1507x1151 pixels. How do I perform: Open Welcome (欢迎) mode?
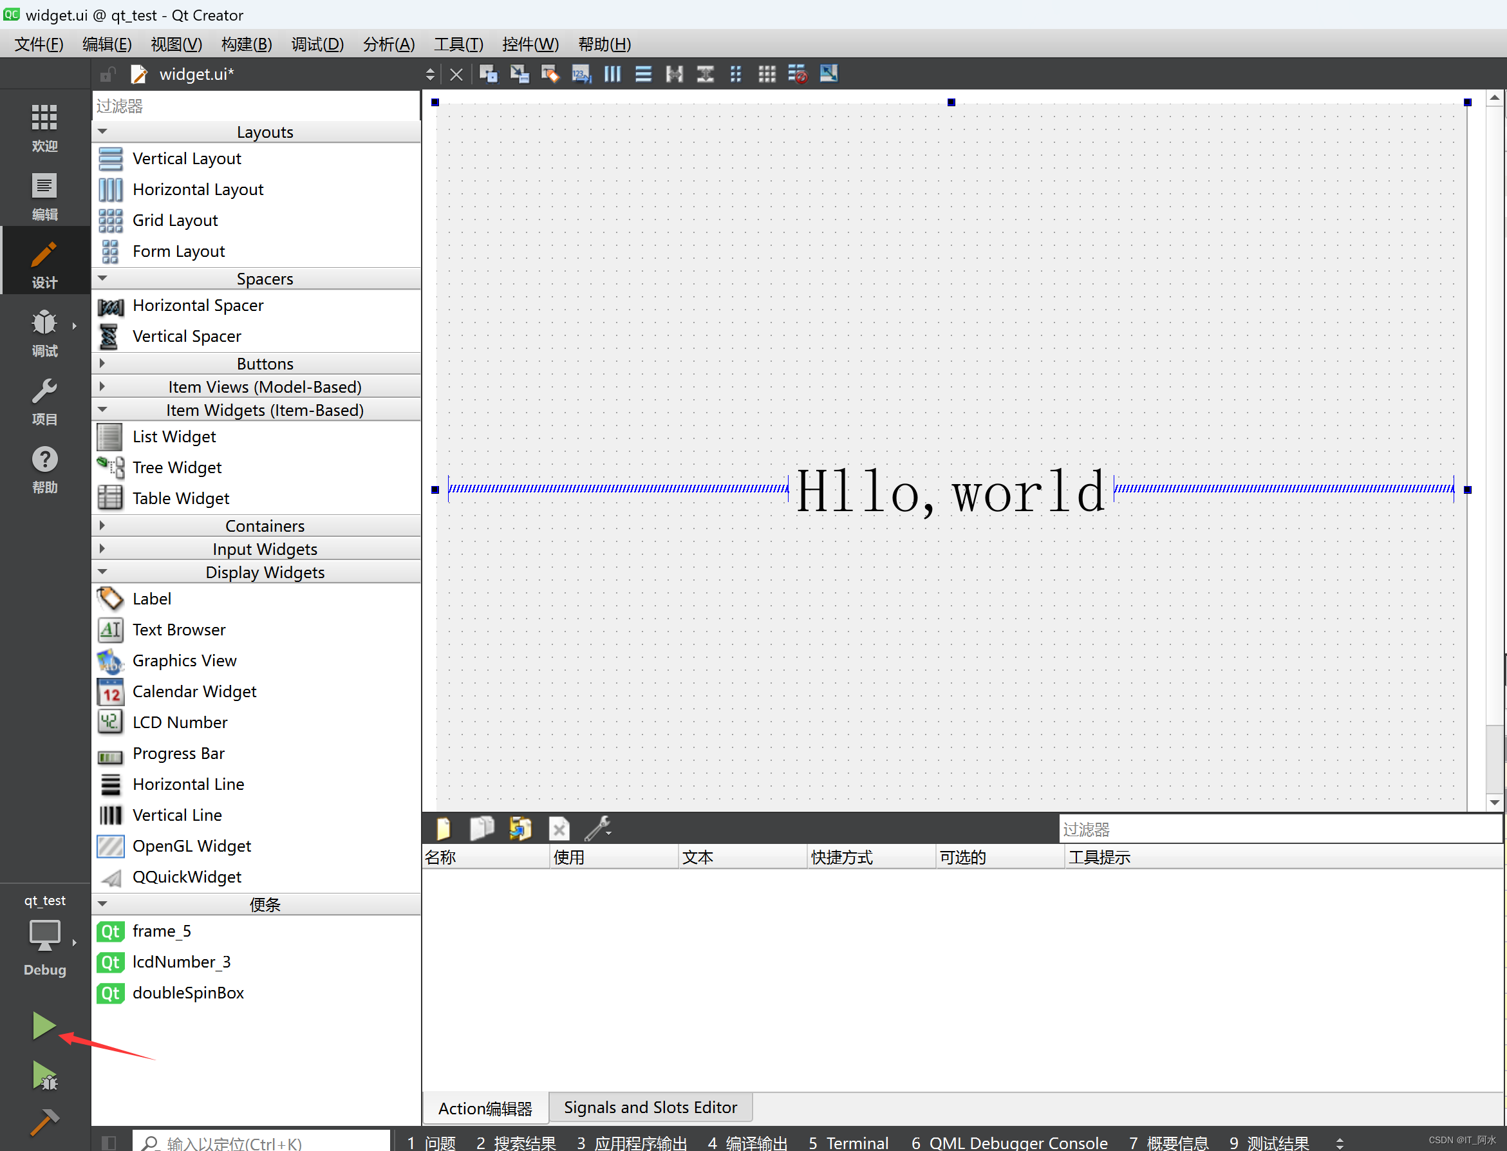tap(44, 127)
